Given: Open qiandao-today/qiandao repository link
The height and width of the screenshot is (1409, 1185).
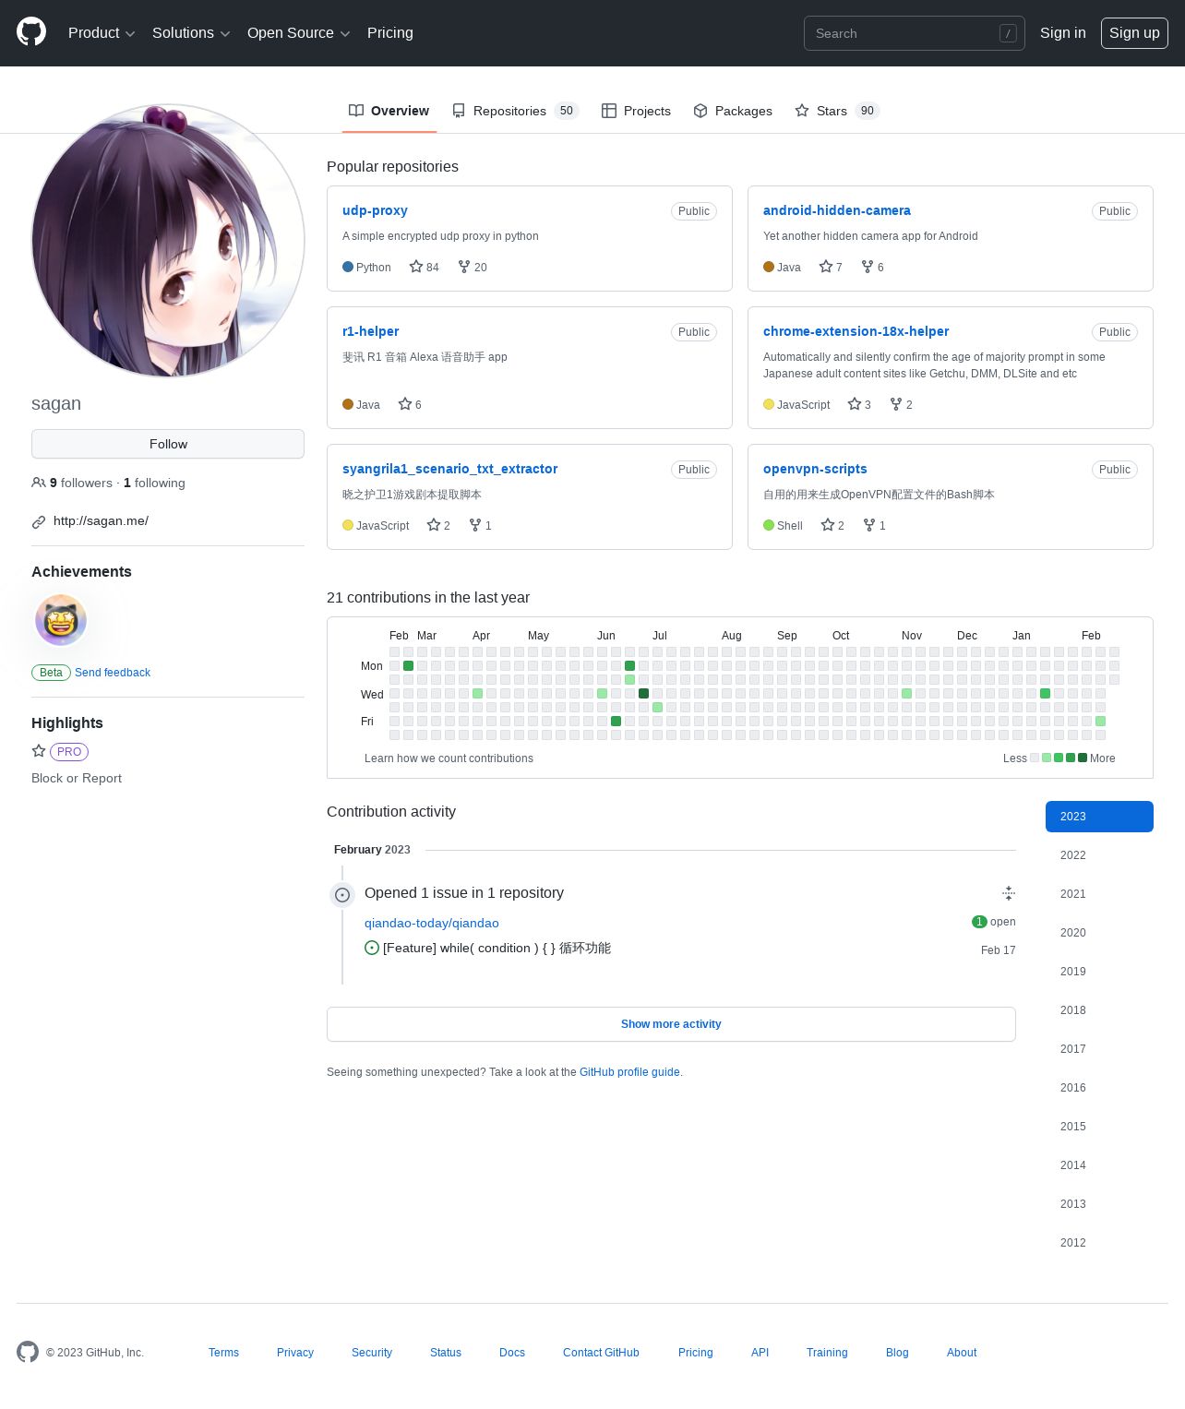Looking at the screenshot, I should tap(432, 923).
